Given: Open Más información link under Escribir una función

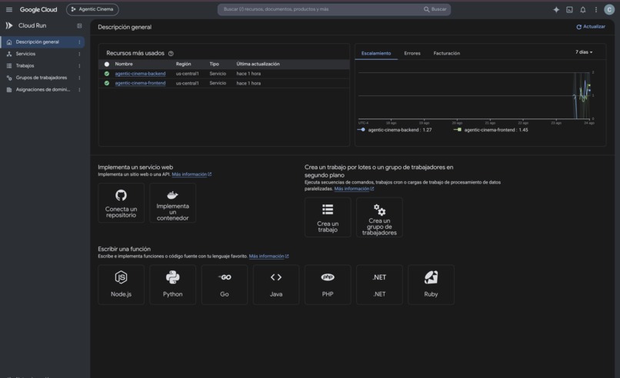Looking at the screenshot, I should (x=268, y=257).
